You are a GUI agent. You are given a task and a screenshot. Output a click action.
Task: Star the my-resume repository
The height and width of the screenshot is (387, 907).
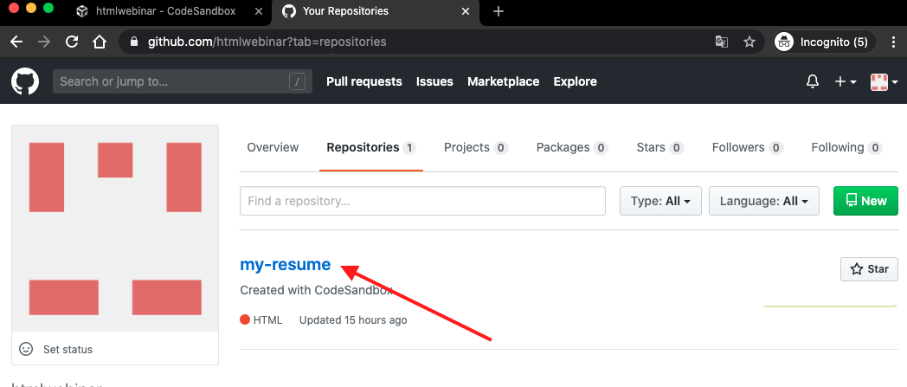click(x=869, y=269)
